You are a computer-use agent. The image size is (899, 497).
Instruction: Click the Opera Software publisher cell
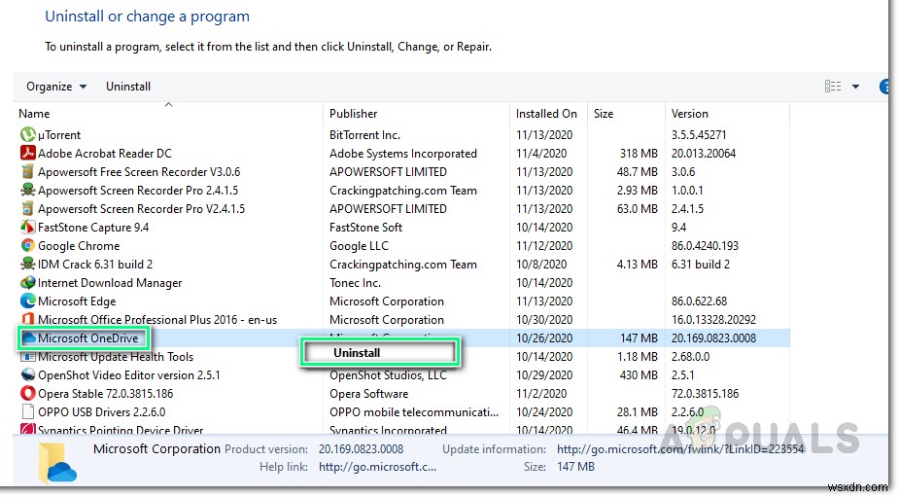[368, 394]
